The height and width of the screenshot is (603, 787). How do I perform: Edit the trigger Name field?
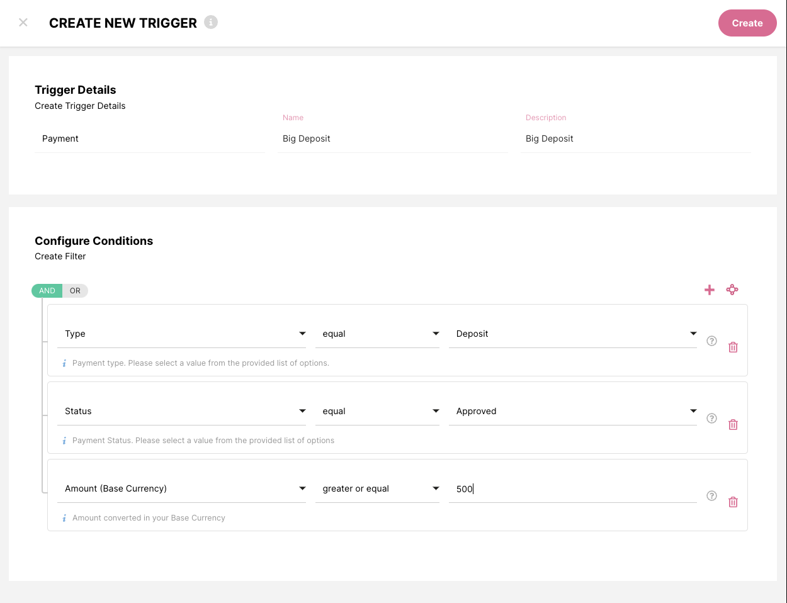pyautogui.click(x=392, y=138)
